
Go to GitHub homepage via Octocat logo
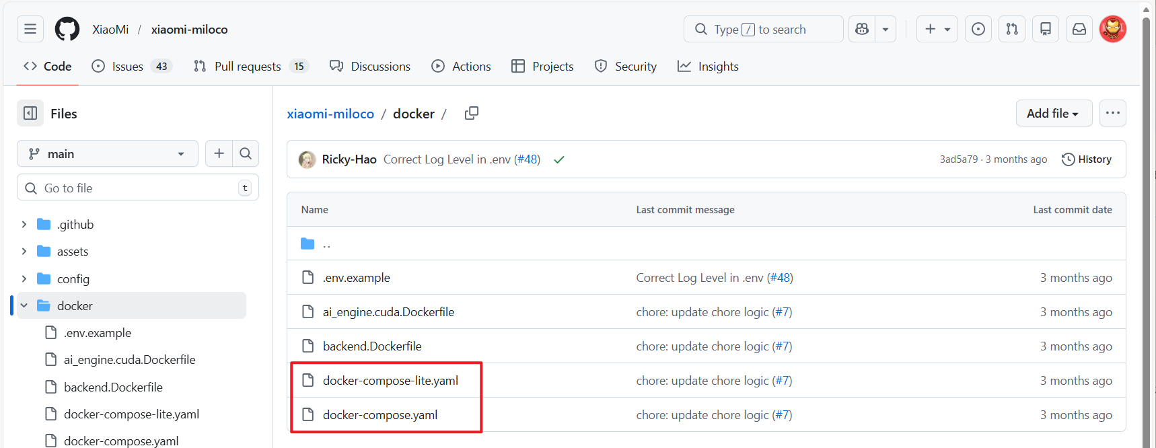pos(67,29)
